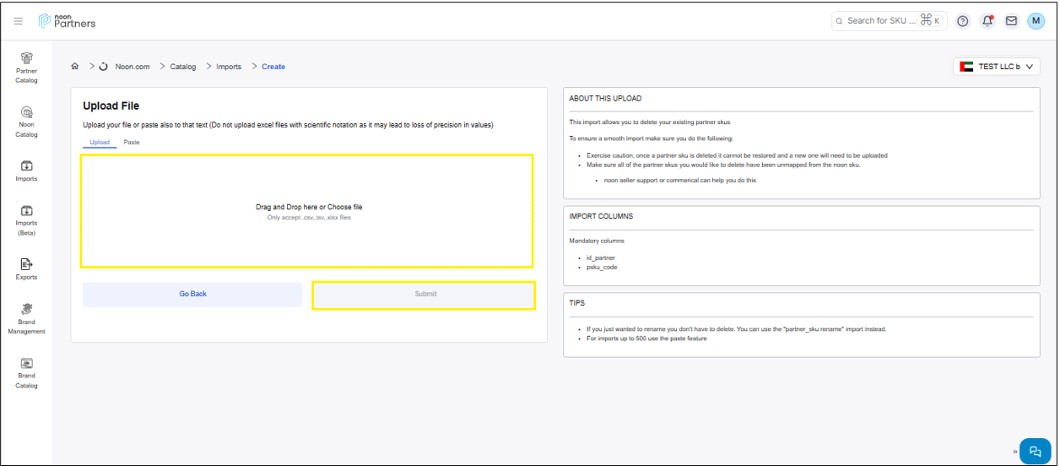Viewport: 1060px width, 466px height.
Task: View notifications bell icon
Action: (x=987, y=21)
